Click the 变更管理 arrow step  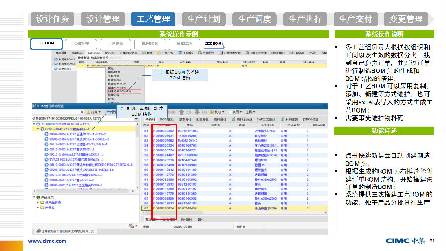coord(405,19)
